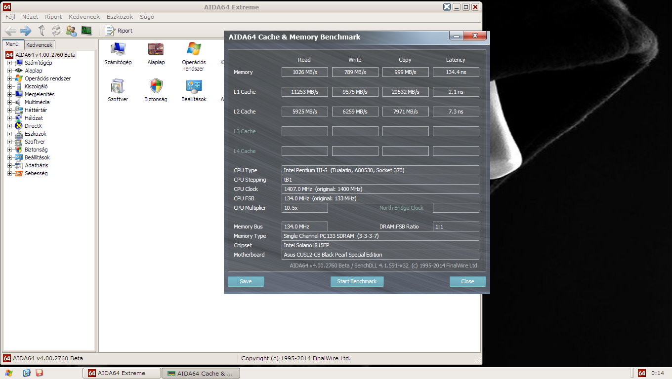
Task: Select Sebesség icon in the tree
Action: [x=19, y=173]
